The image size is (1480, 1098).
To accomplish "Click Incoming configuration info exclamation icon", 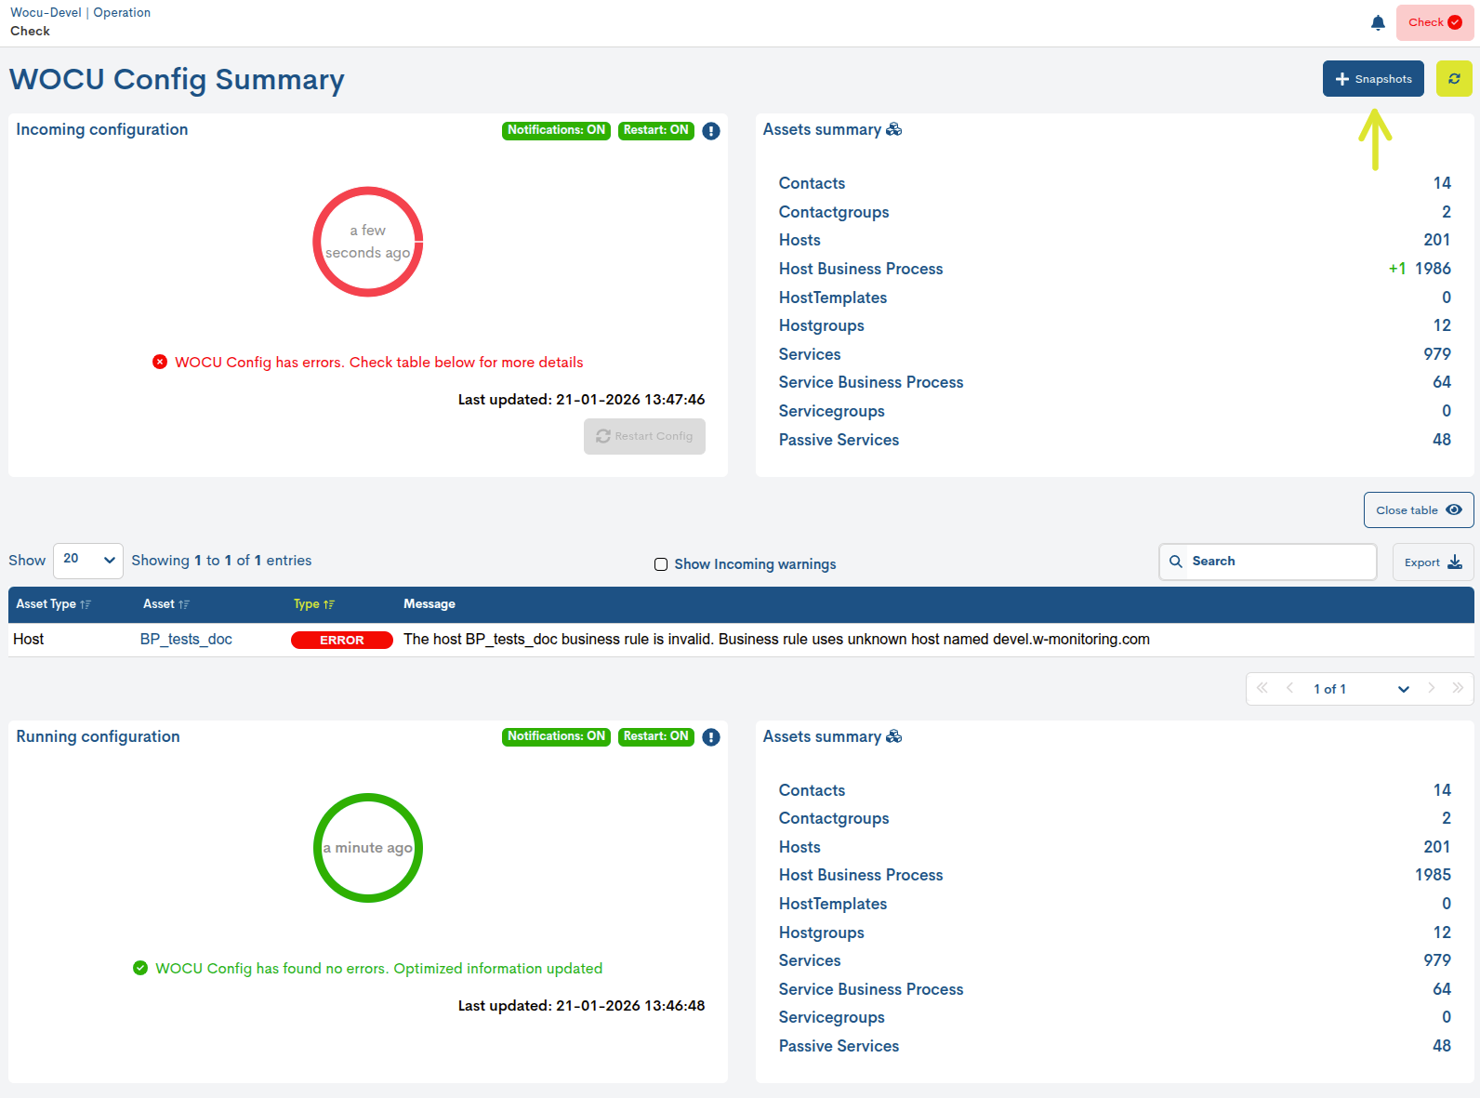I will (711, 131).
